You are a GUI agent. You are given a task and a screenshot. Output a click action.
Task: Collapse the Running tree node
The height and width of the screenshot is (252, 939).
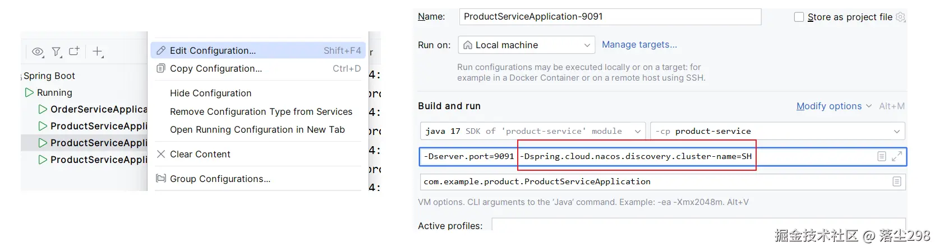click(29, 92)
